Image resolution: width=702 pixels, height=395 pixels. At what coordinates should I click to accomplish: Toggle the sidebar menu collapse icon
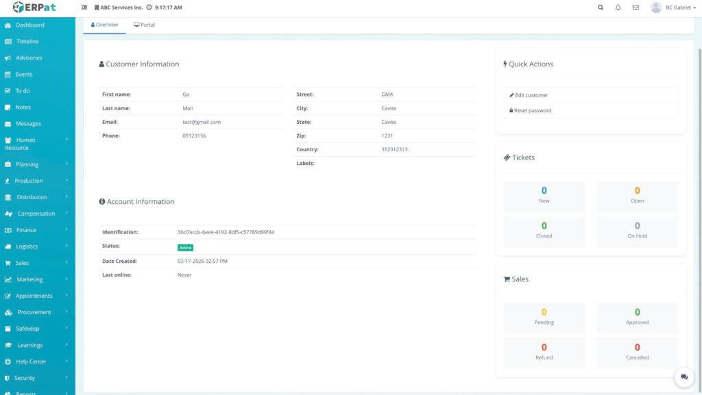84,8
